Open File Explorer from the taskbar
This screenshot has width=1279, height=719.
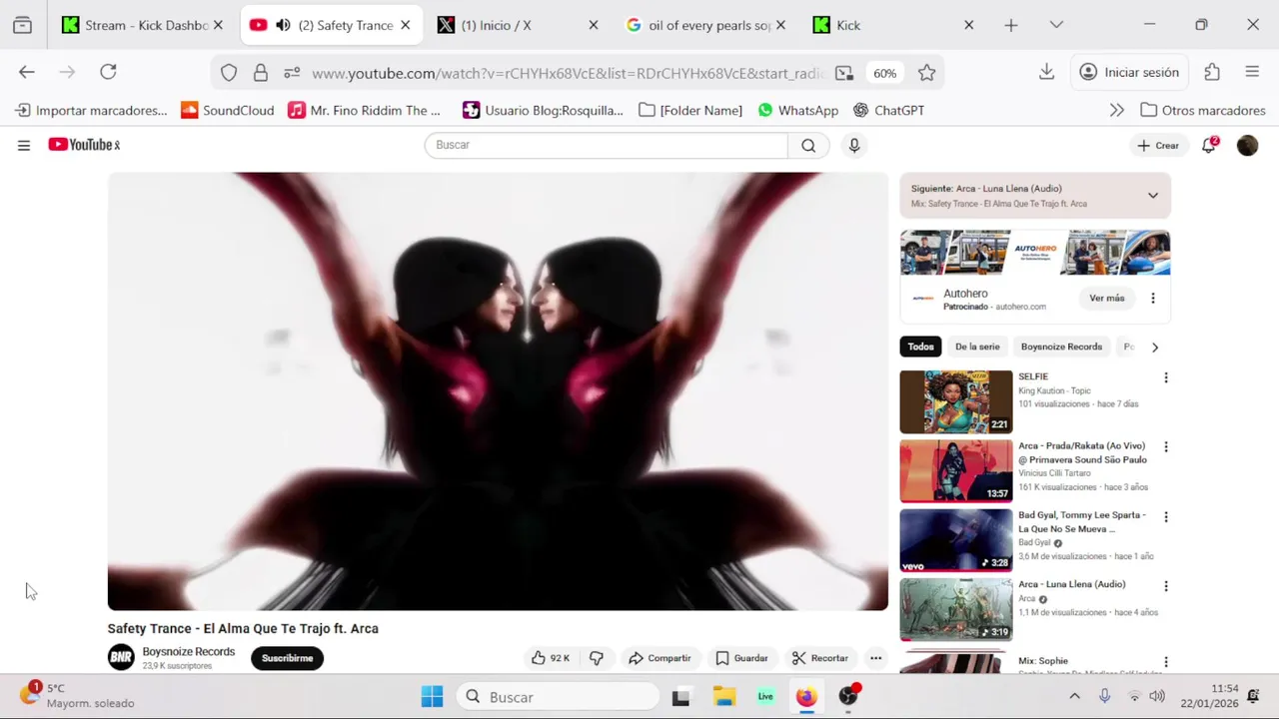pyautogui.click(x=724, y=697)
